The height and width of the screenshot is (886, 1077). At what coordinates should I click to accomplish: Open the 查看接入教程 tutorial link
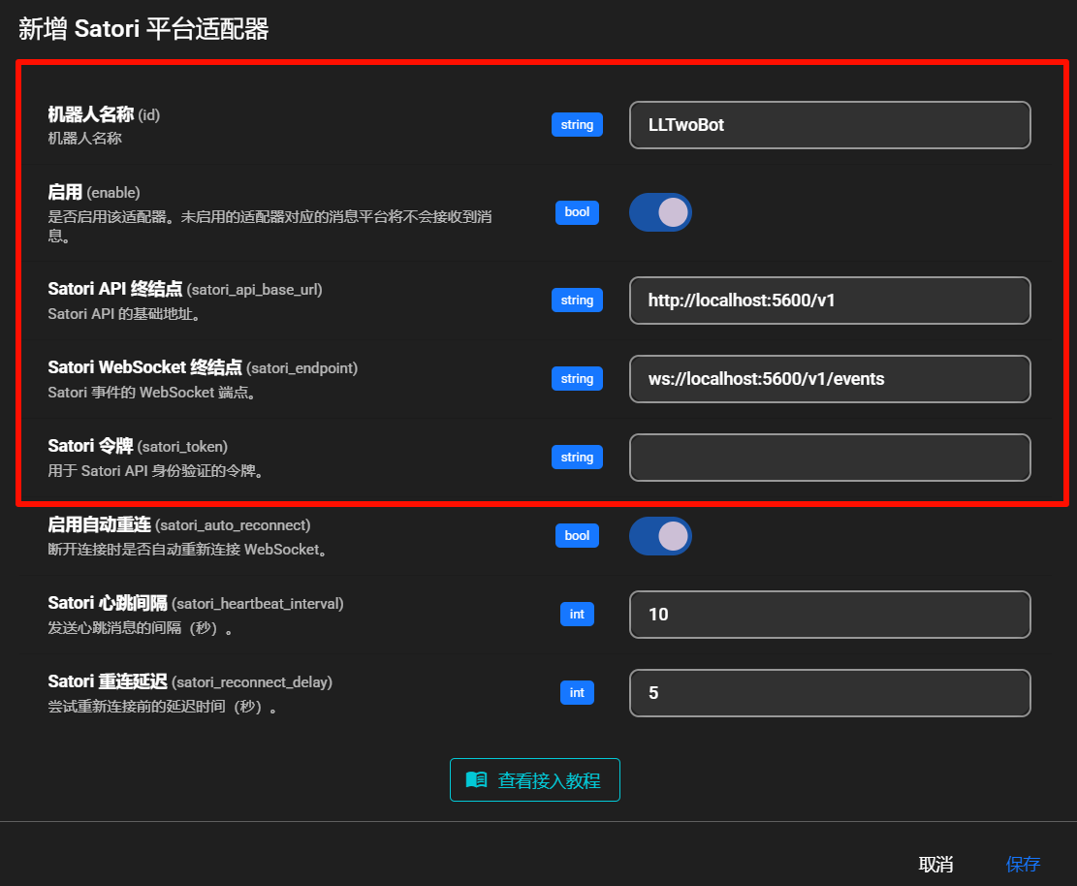[535, 780]
